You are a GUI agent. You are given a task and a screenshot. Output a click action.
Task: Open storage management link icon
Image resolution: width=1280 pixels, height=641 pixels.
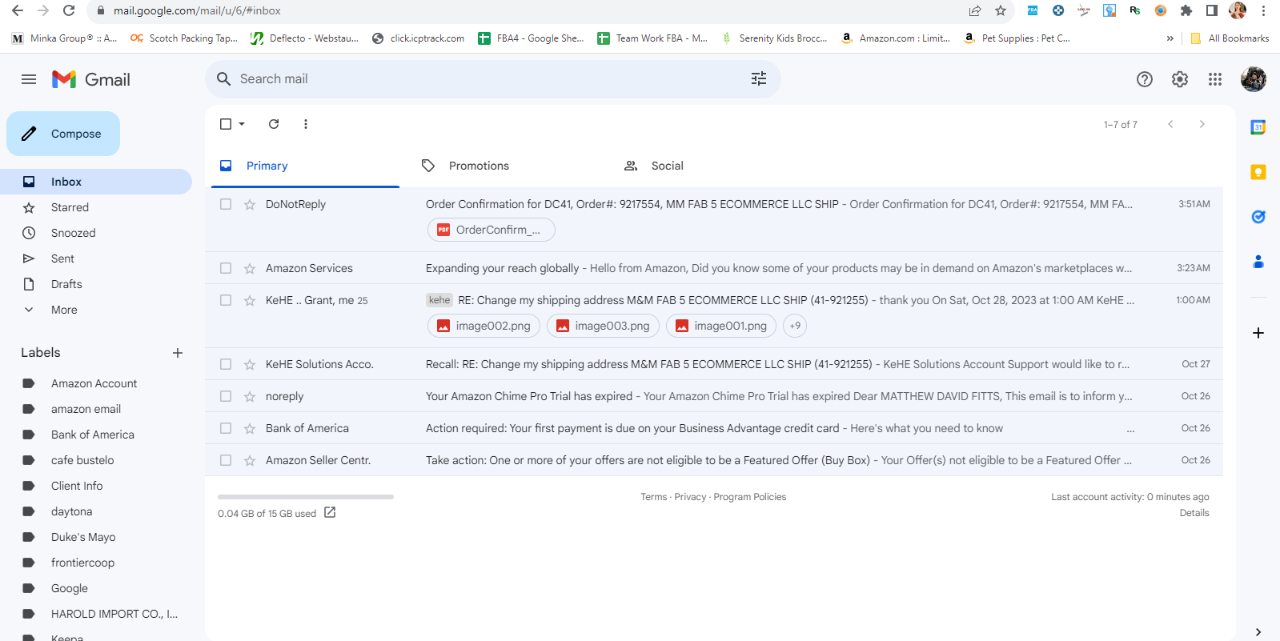pos(330,513)
